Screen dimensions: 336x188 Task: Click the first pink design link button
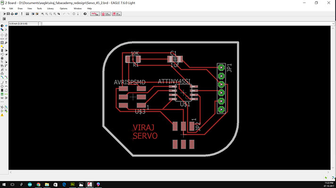click(x=95, y=14)
